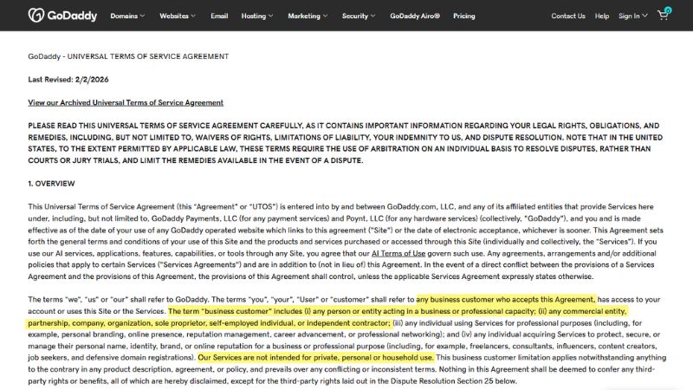693x390 pixels.
Task: Open the Pricing menu item
Action: tap(463, 16)
